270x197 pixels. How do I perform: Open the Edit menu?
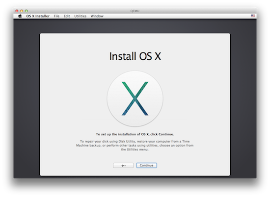[x=67, y=16]
